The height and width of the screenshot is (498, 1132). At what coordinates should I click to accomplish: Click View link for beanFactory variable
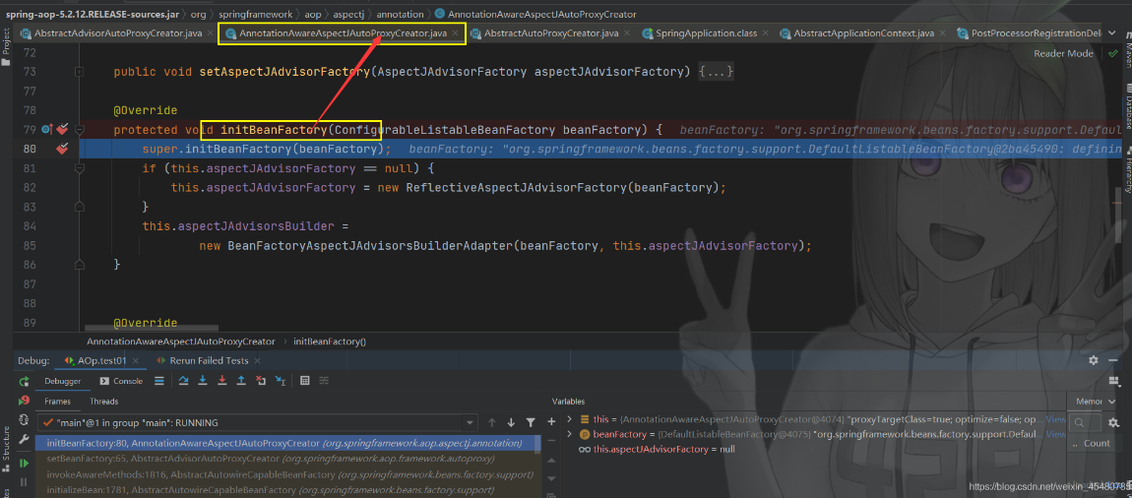(x=1055, y=434)
